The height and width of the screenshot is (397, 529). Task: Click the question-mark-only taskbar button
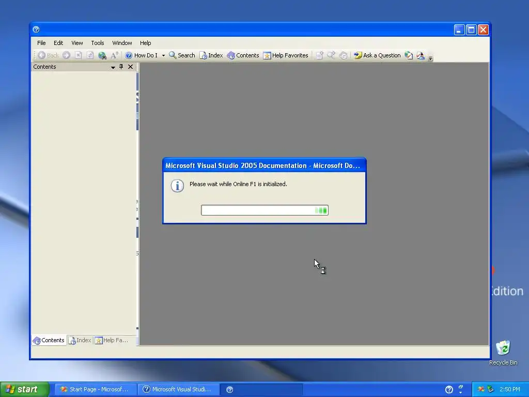click(x=261, y=389)
